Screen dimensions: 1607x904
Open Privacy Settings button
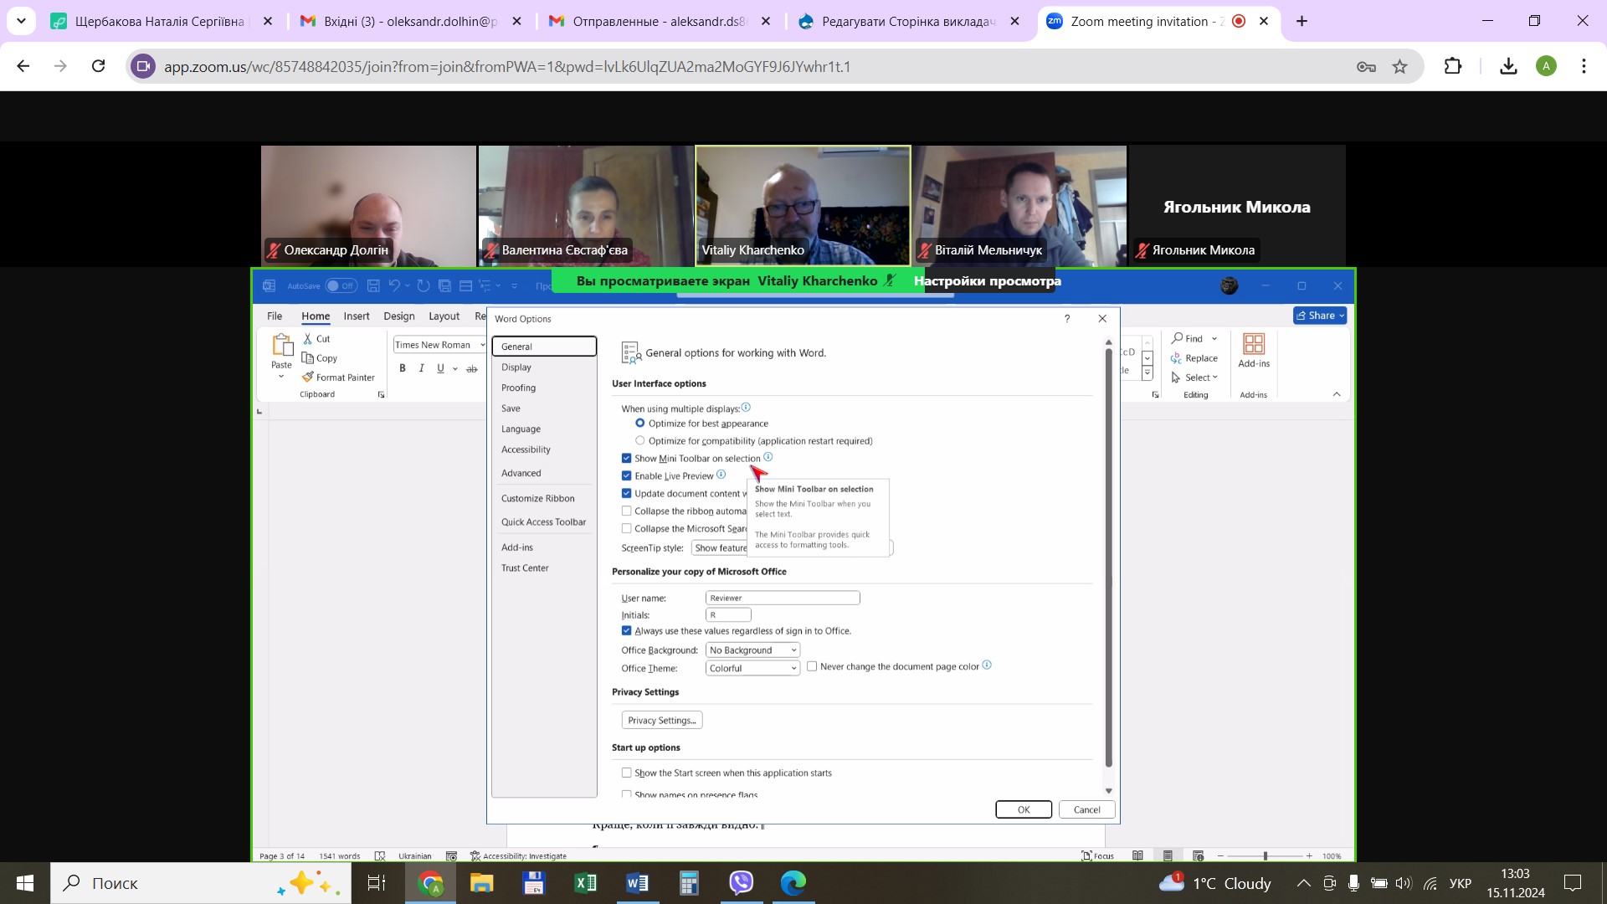click(662, 720)
